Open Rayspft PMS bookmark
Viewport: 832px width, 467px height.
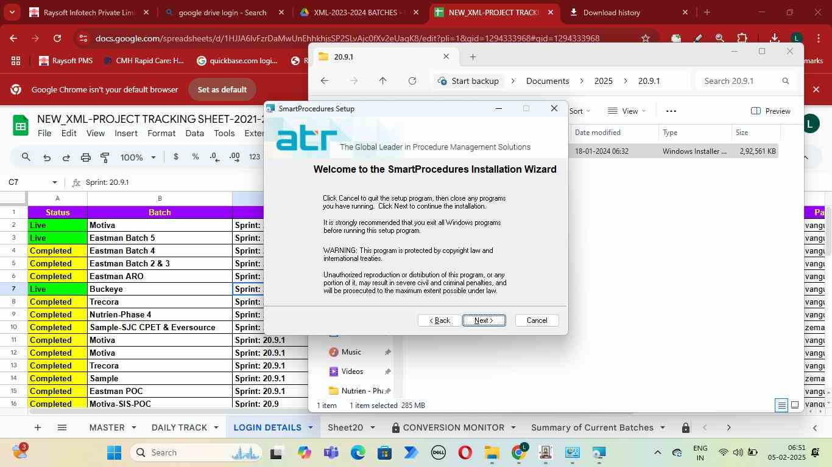point(66,61)
